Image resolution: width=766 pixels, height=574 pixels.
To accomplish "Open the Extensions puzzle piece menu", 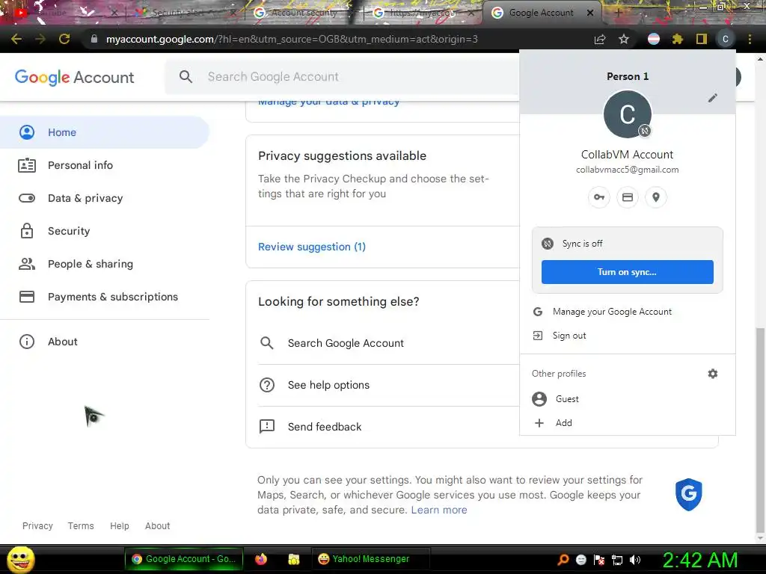I will [678, 39].
